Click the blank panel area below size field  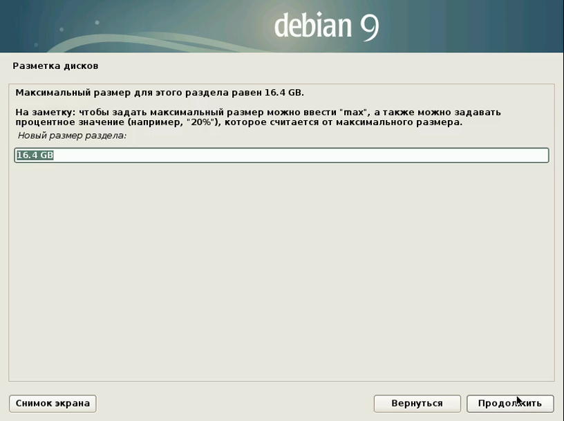(x=281, y=276)
